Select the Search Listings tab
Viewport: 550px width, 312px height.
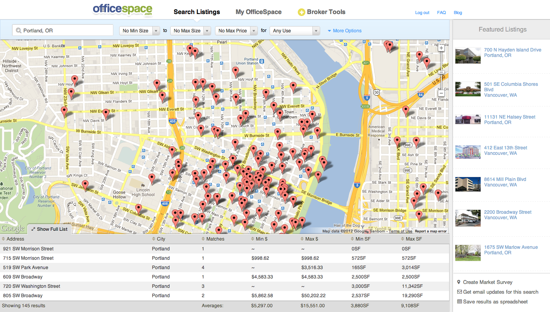[197, 12]
